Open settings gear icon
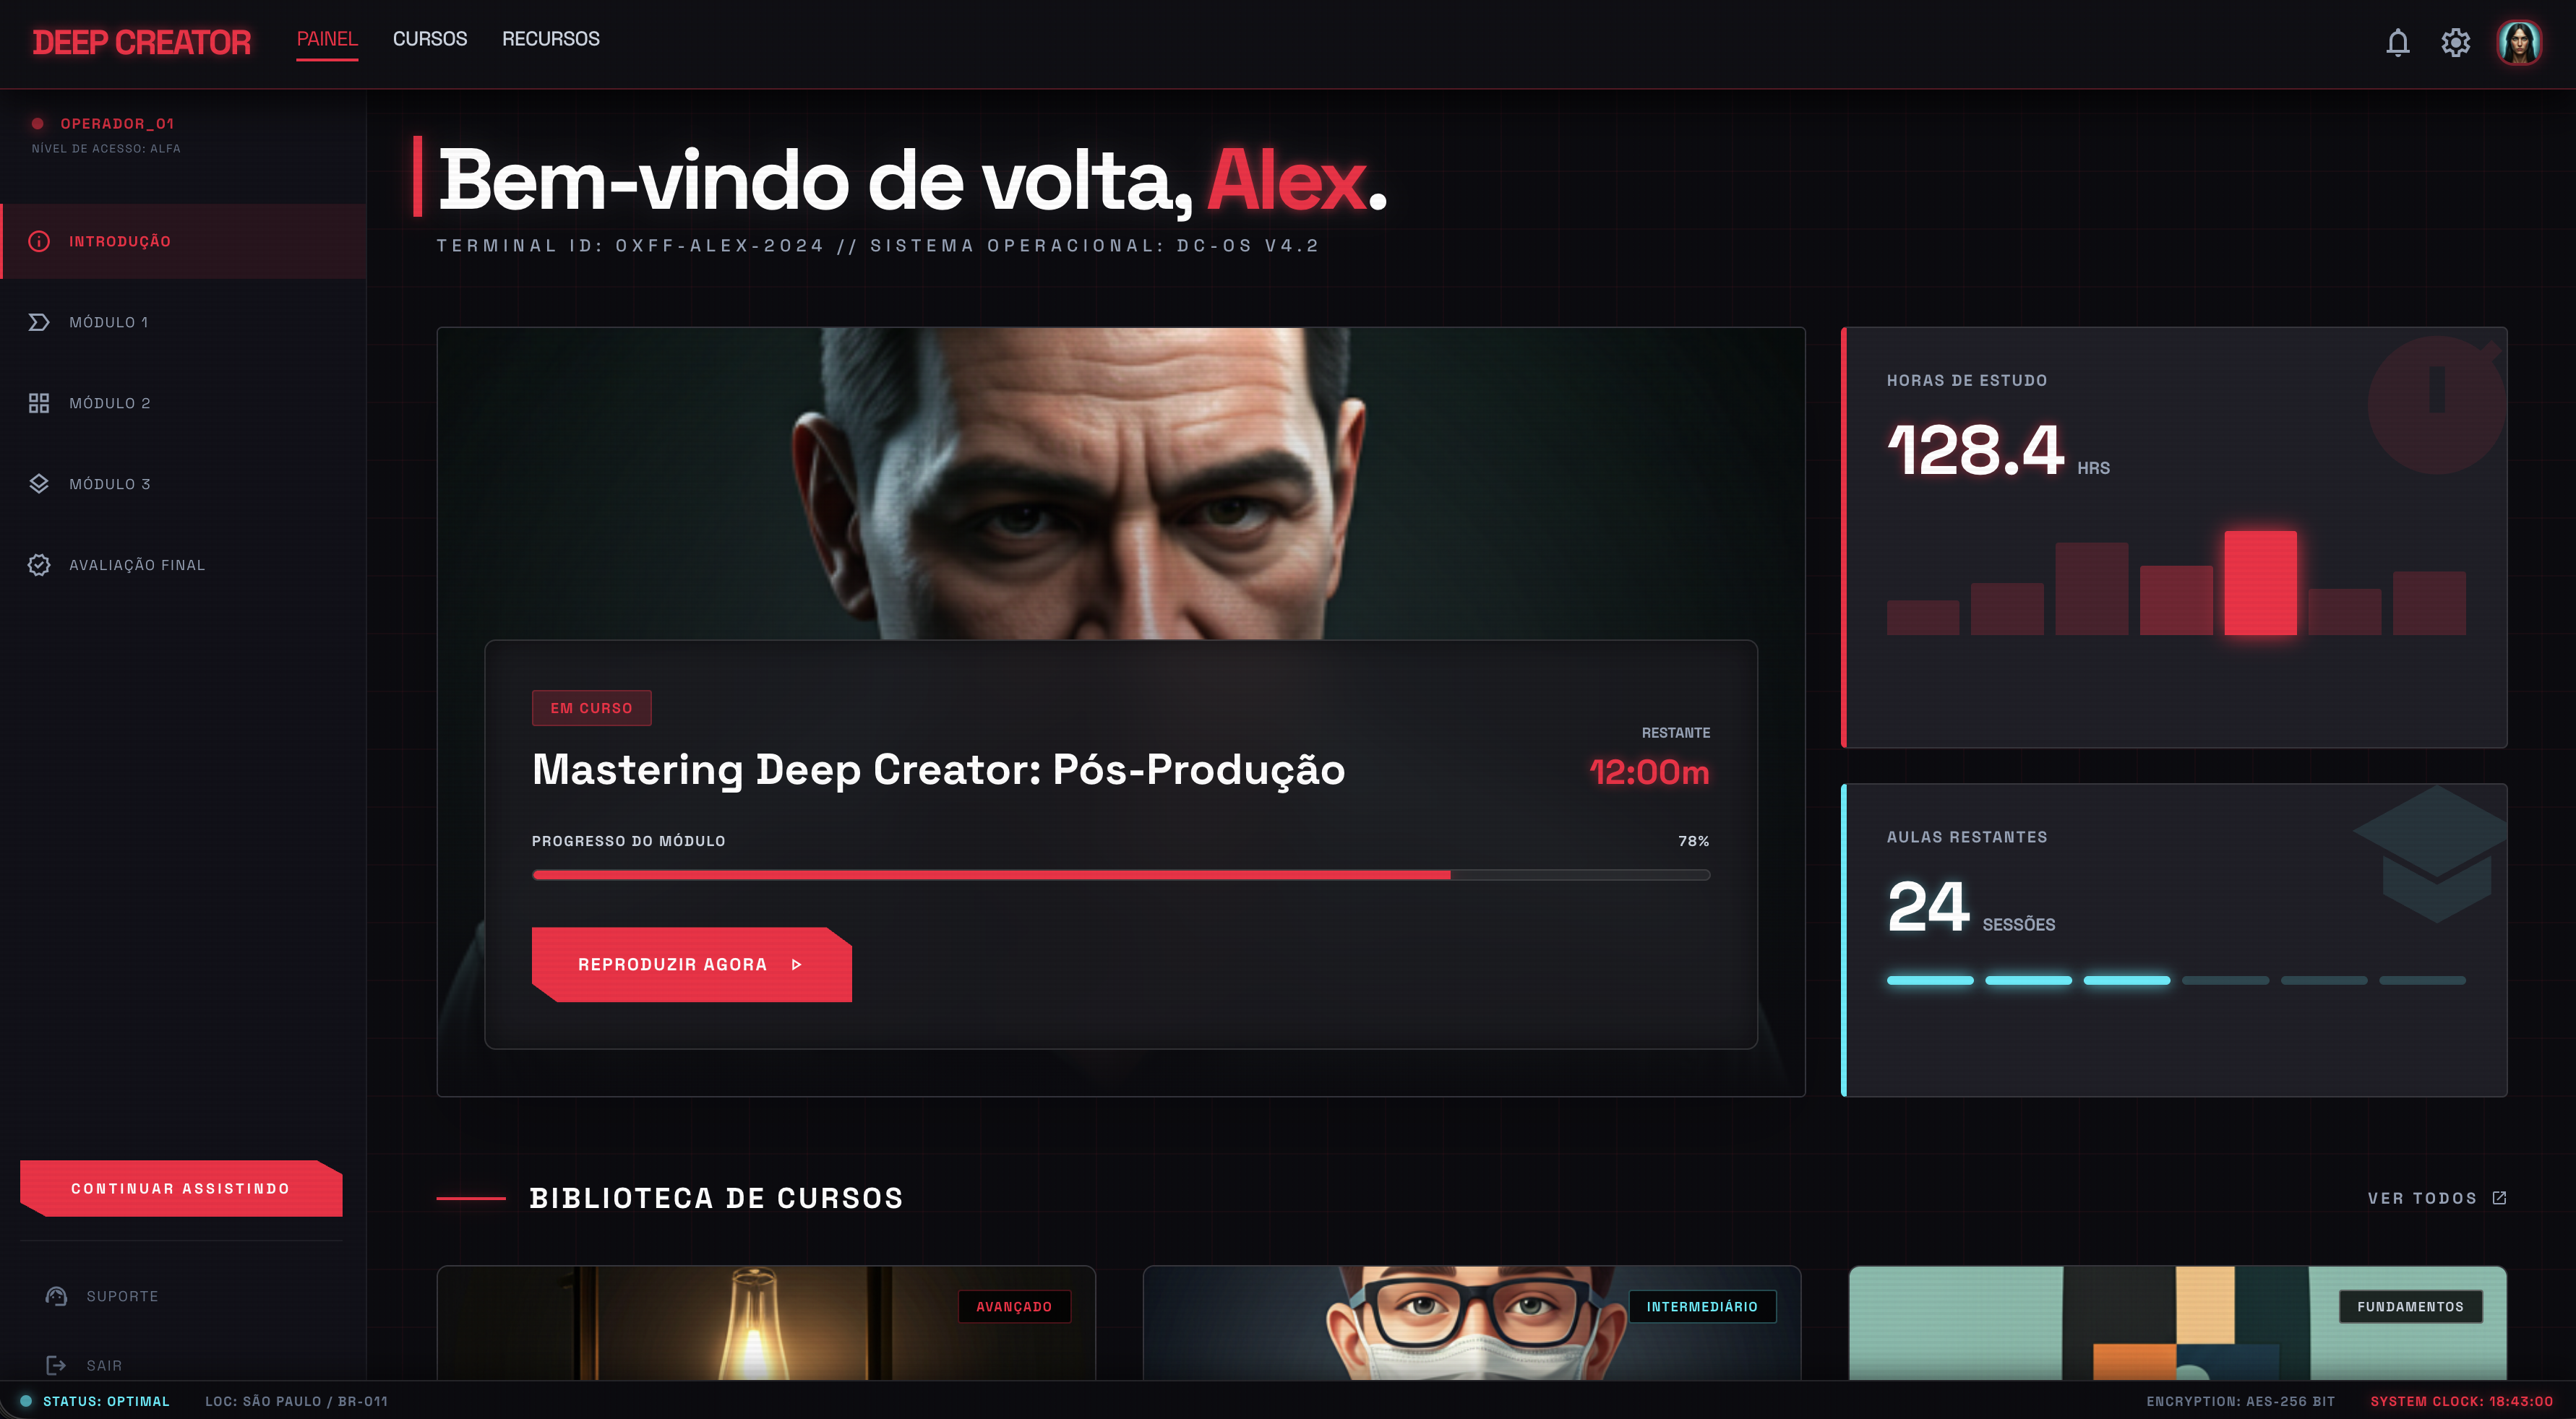This screenshot has height=1419, width=2576. tap(2455, 42)
